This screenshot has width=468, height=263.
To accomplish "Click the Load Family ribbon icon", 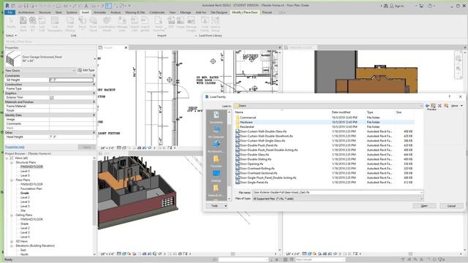I will pos(205,24).
